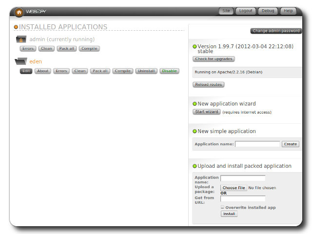Screen dimensions: 312x234
Task: Disable the eden application
Action: 169,71
